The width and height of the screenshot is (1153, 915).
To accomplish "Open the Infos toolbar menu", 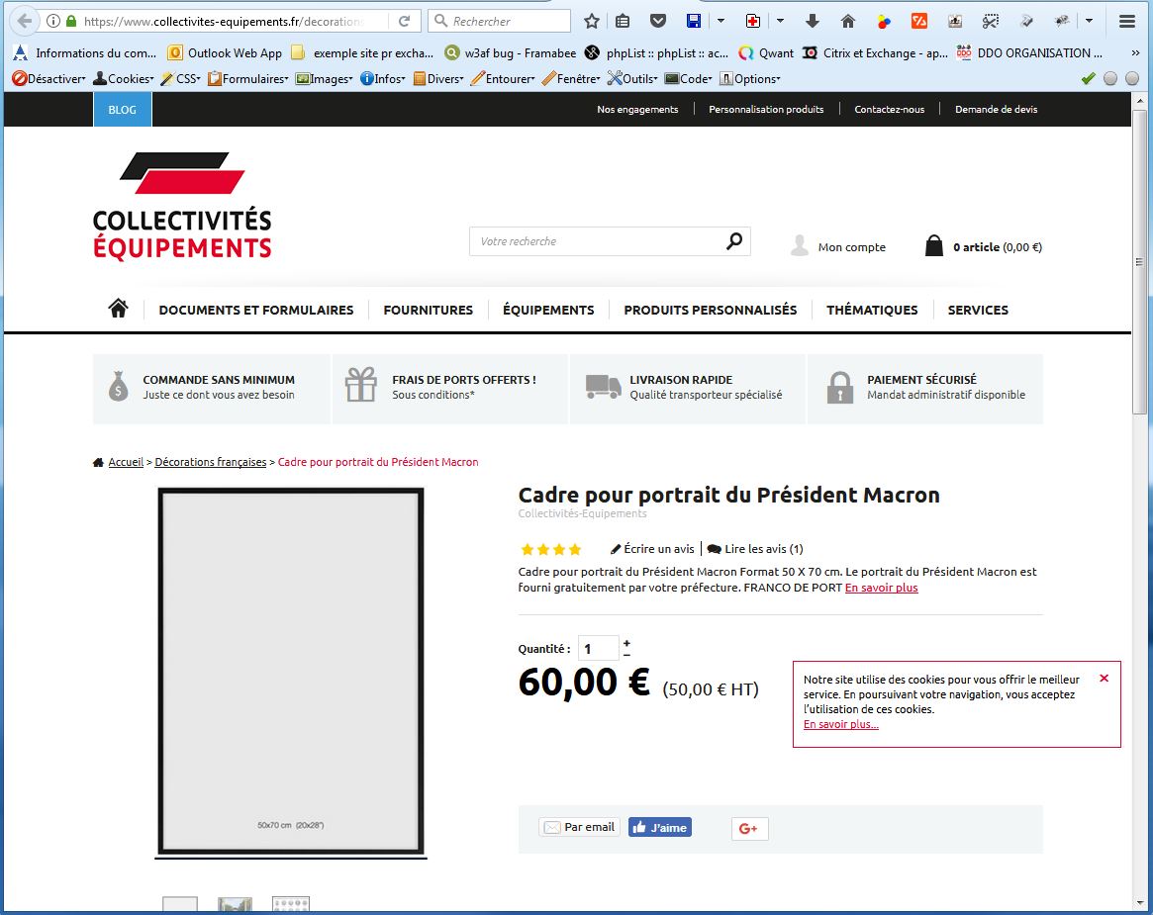I will click(382, 78).
